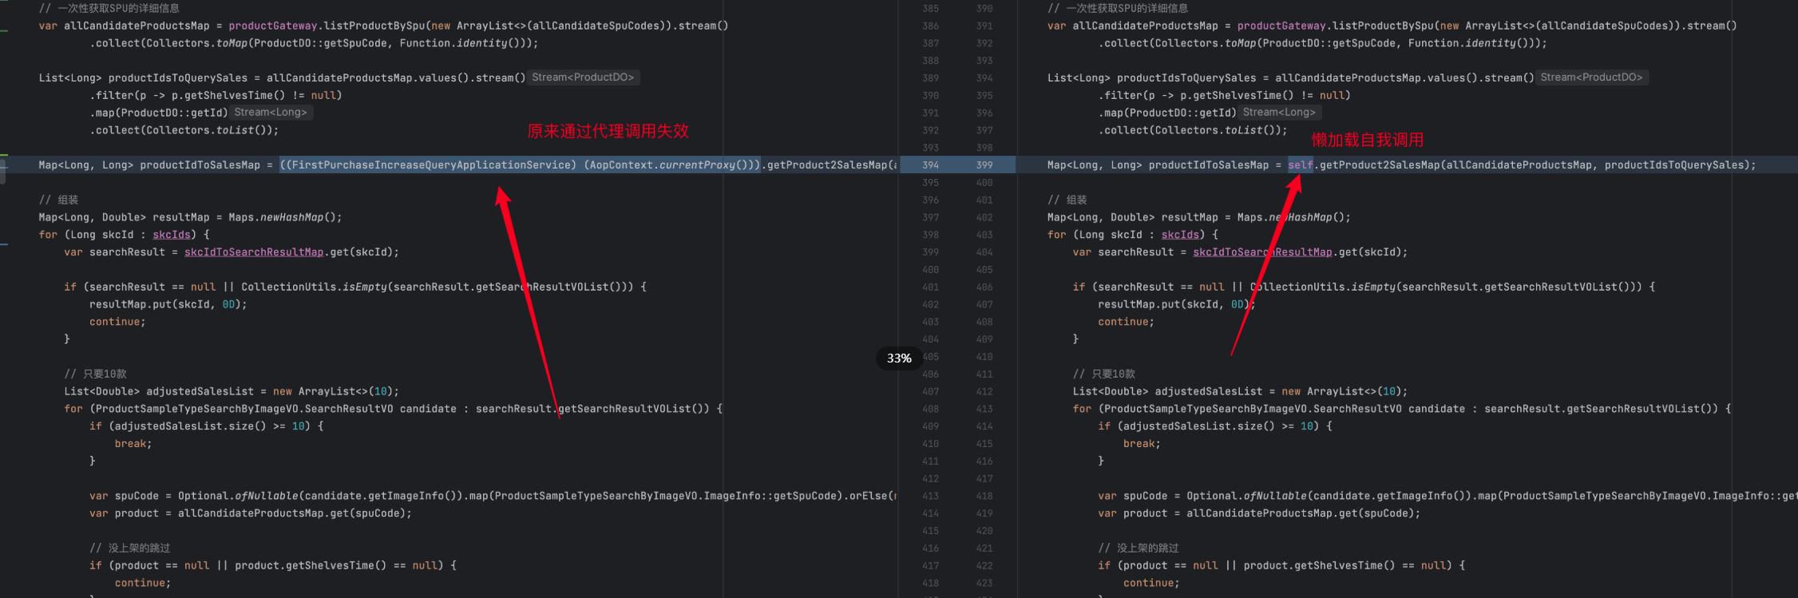Viewport: 1798px width, 598px height.
Task: Click the '// 组装' comment in left pane
Action: point(59,200)
